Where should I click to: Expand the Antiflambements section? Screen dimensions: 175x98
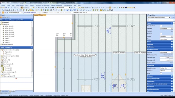pyautogui.click(x=172, y=89)
